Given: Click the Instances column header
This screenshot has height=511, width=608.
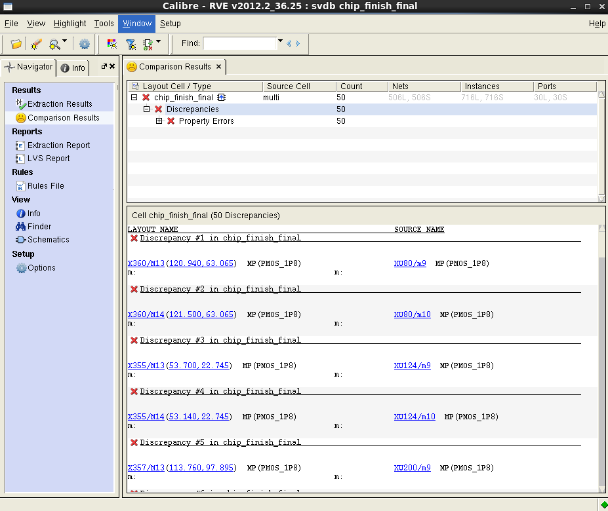Looking at the screenshot, I should [x=482, y=86].
